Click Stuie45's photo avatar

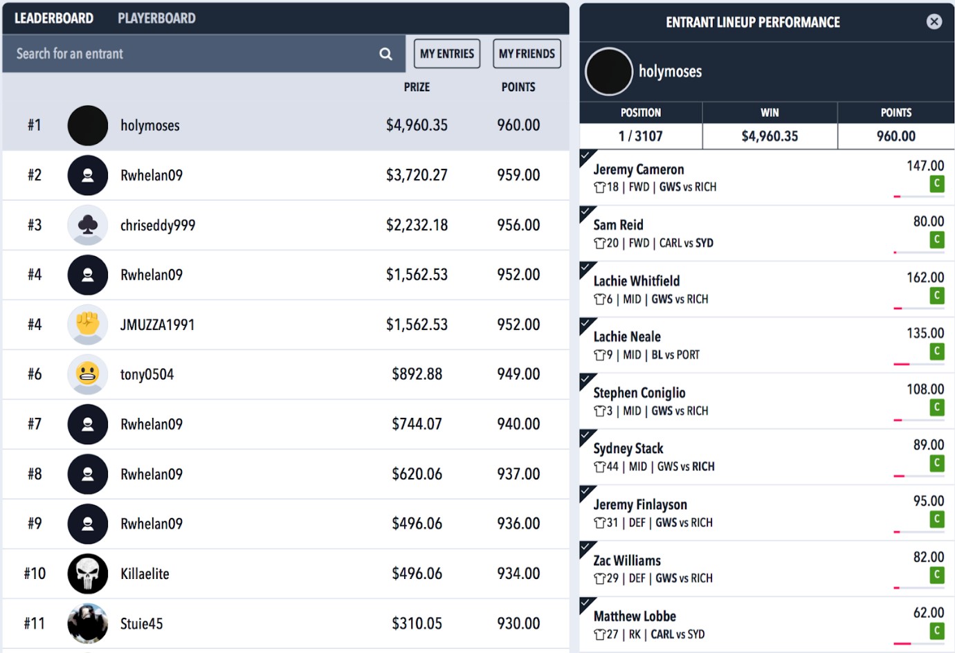[x=88, y=623]
